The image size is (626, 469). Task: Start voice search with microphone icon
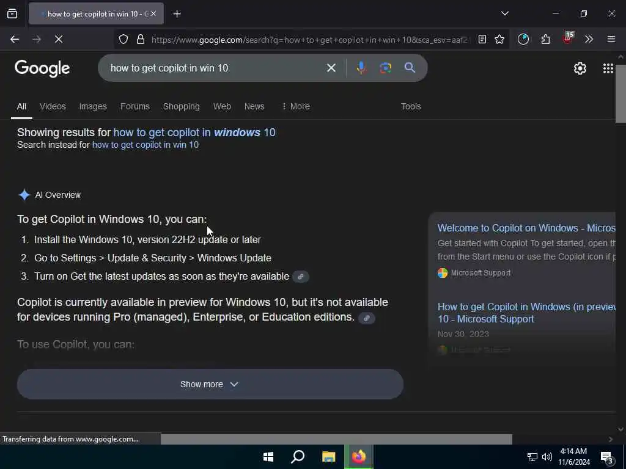(x=361, y=68)
